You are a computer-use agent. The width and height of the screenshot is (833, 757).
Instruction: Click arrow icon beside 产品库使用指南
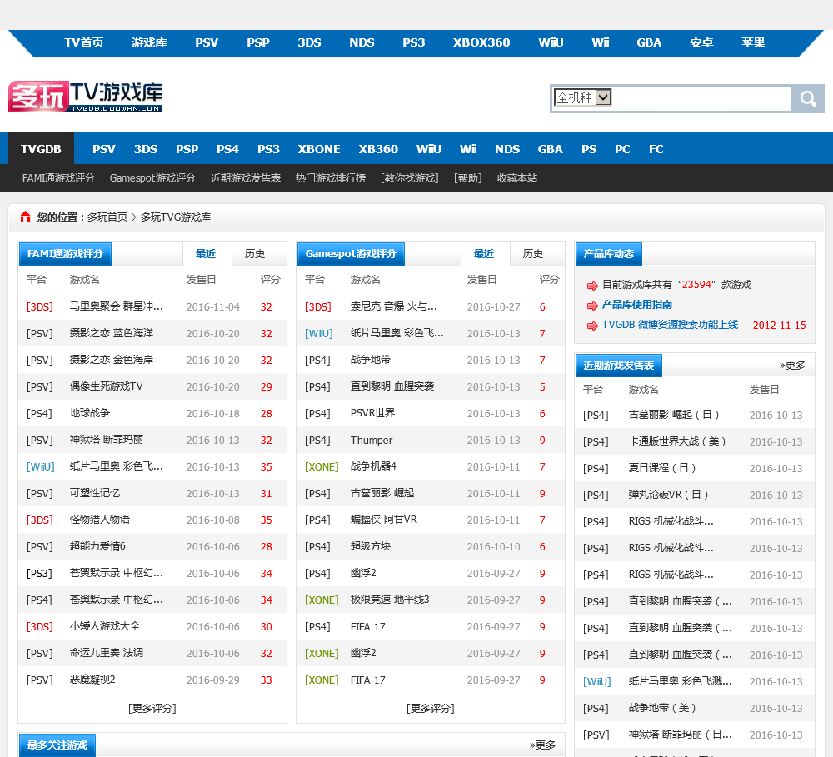[591, 306]
